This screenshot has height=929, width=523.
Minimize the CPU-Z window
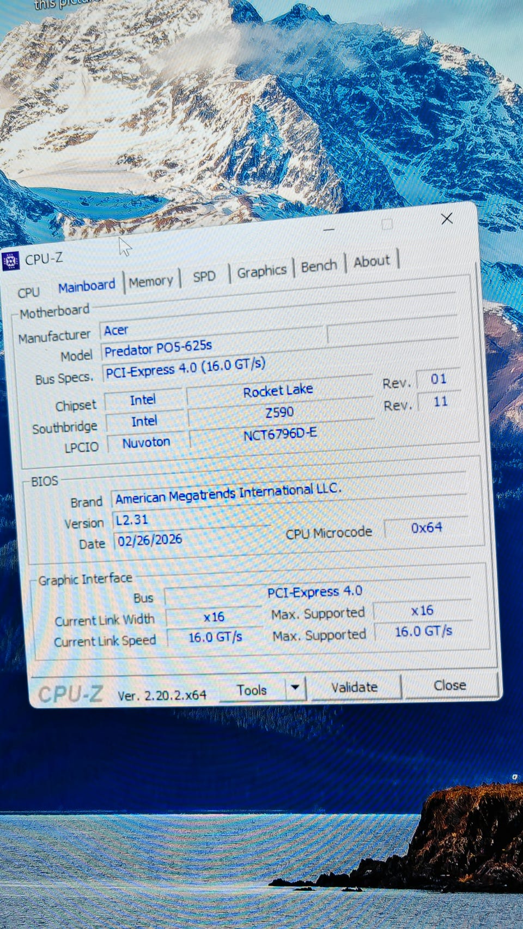[329, 230]
